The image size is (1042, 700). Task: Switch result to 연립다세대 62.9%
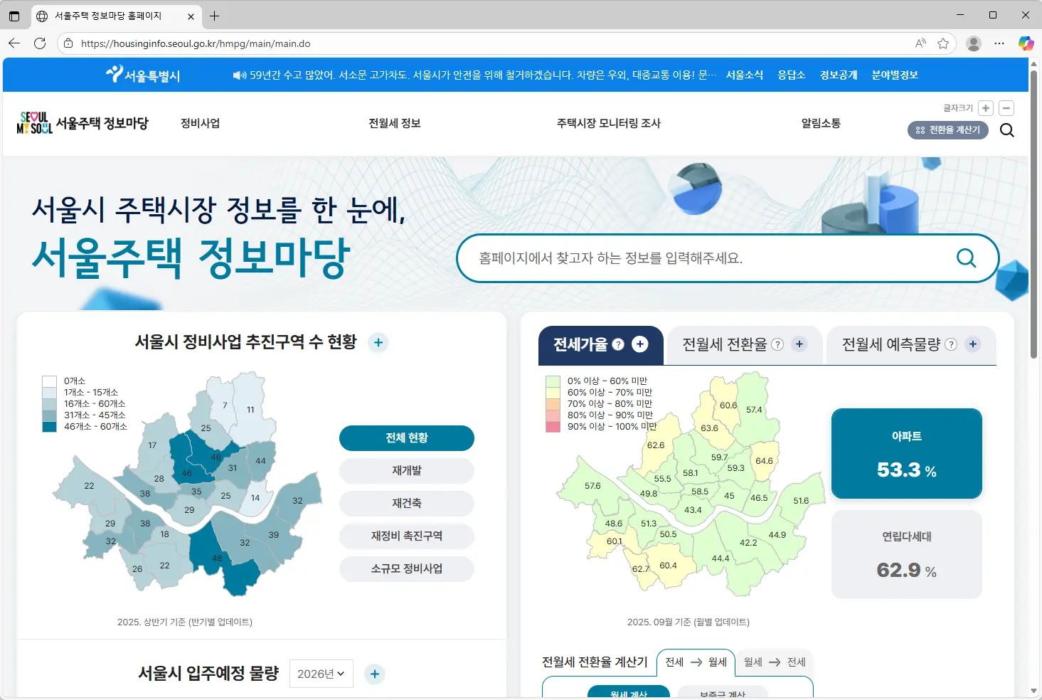point(906,554)
